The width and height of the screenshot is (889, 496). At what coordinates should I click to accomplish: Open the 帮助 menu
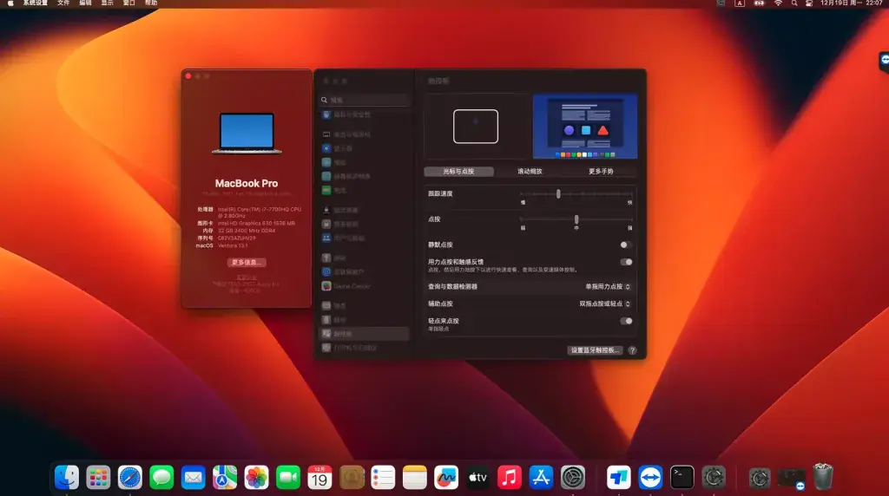pyautogui.click(x=151, y=3)
